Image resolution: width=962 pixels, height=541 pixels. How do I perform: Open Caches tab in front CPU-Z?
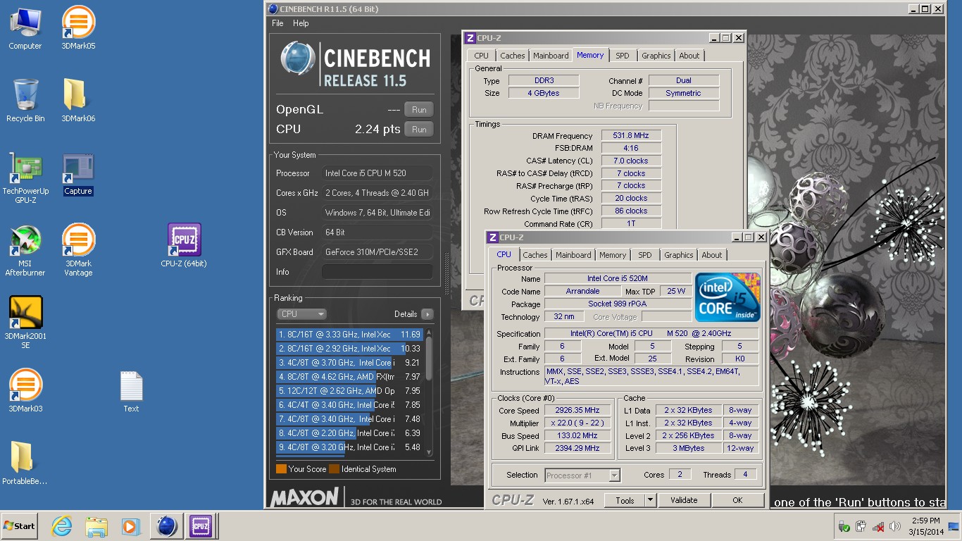point(535,255)
